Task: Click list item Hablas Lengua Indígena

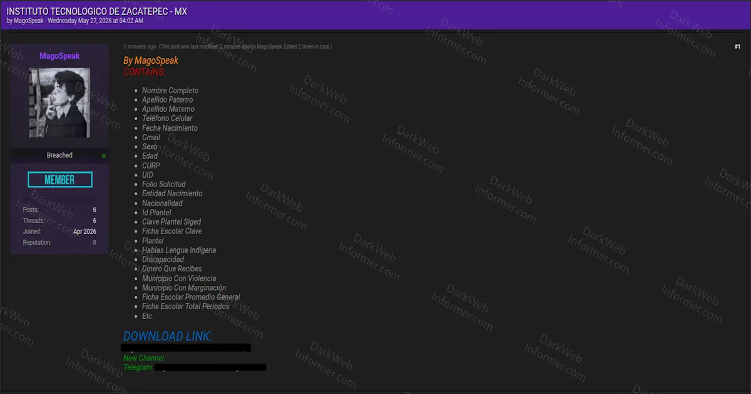Action: tap(179, 250)
